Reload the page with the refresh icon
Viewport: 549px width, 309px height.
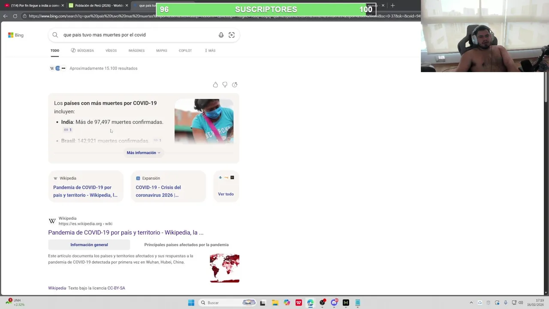15,16
